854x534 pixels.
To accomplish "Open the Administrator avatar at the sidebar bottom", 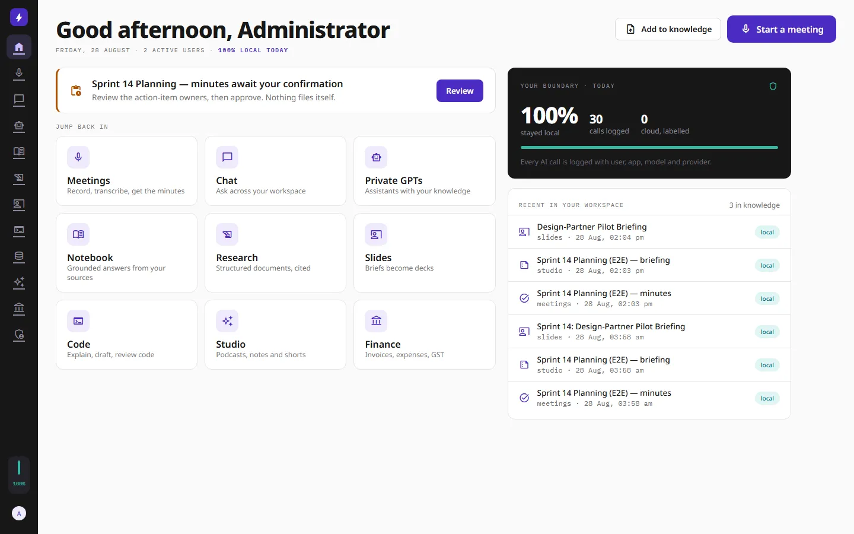I will point(19,513).
